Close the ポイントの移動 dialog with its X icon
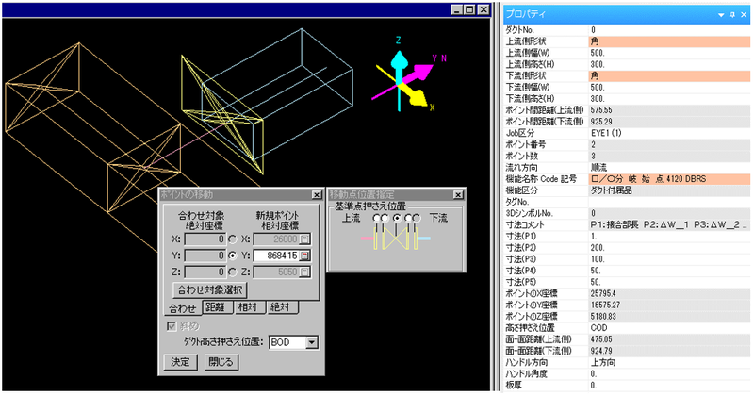The image size is (754, 396). click(315, 194)
